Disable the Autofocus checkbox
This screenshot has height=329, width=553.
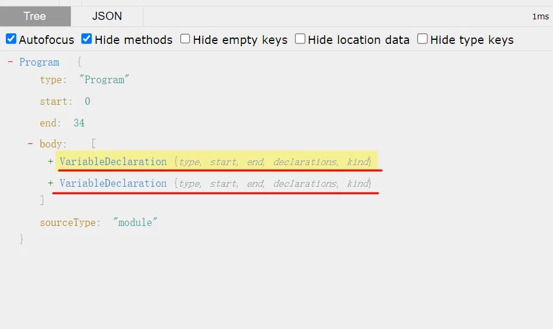(x=11, y=39)
